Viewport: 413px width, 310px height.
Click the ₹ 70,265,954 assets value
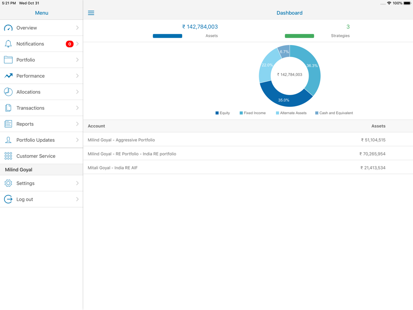tap(373, 154)
